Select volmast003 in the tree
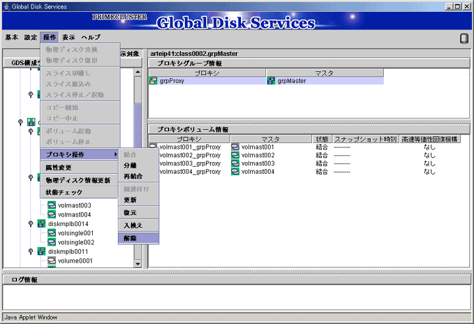474x324 pixels. [74, 205]
